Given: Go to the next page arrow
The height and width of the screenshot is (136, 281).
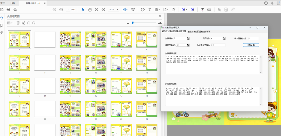Looking at the screenshot, I should (61, 9).
